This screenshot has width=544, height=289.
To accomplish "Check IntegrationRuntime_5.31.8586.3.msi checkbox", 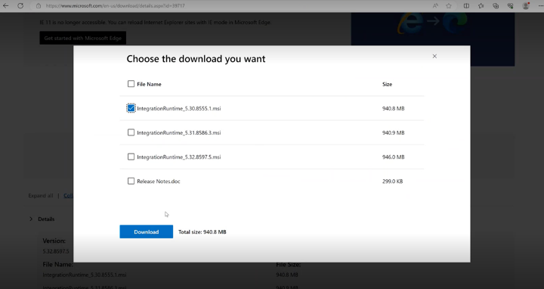I will coord(131,132).
